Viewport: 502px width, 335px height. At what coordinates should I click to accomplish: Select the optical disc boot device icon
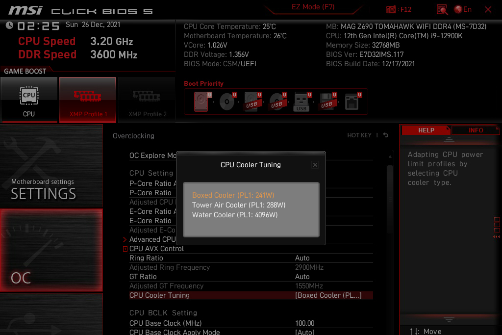(x=227, y=102)
